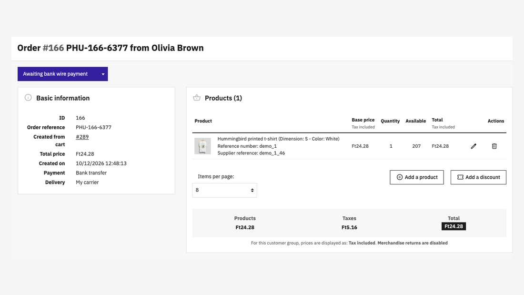Click the Basic information info icon
524x295 pixels.
point(28,98)
